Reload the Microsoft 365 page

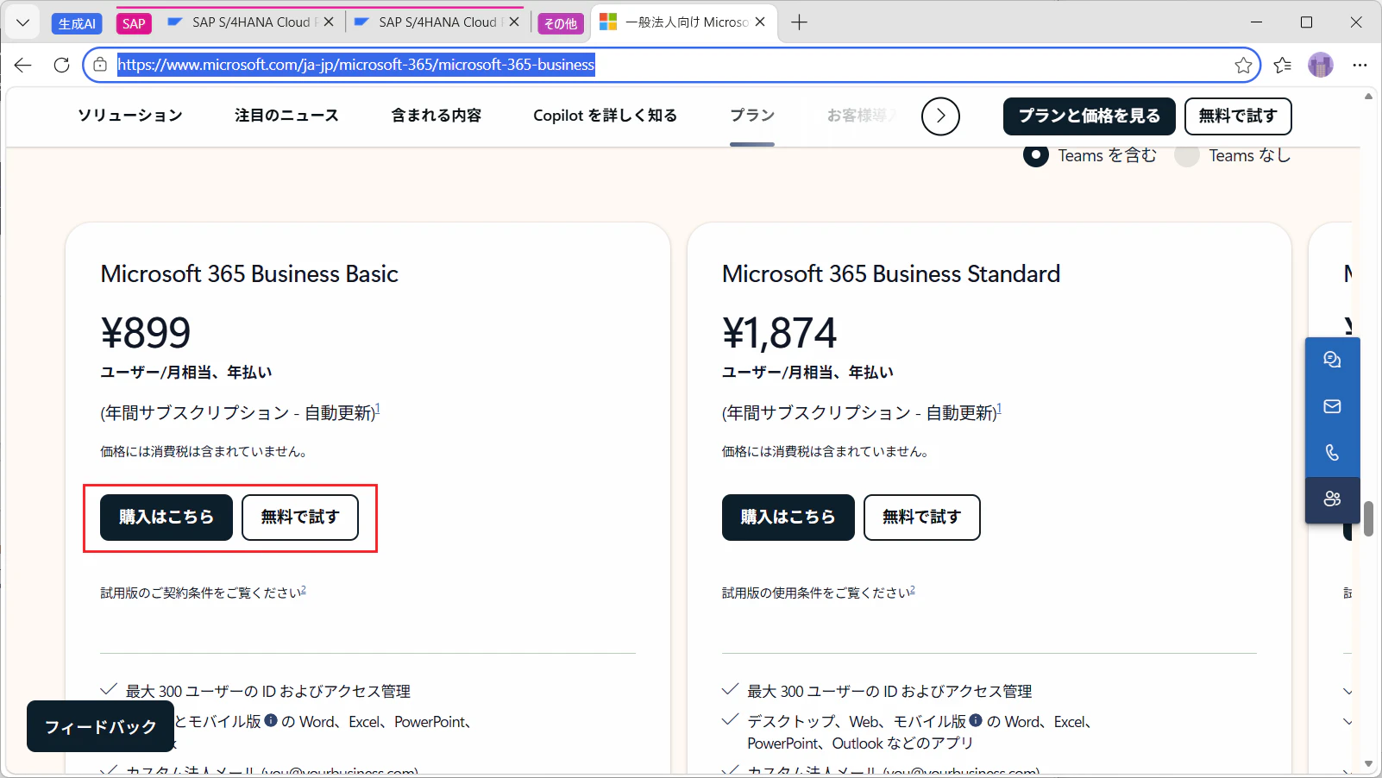click(61, 65)
